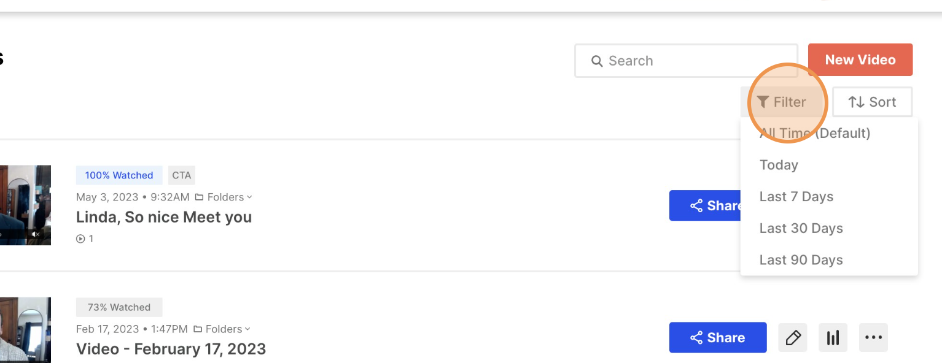The height and width of the screenshot is (363, 942).
Task: Click the New Video button
Action: pos(860,59)
